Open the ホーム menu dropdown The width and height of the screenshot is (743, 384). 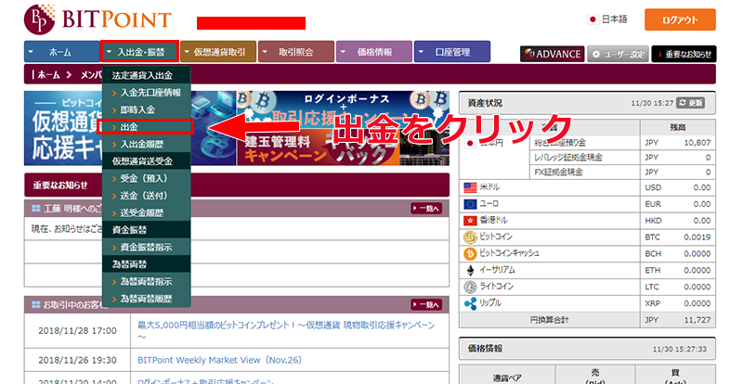coord(62,52)
